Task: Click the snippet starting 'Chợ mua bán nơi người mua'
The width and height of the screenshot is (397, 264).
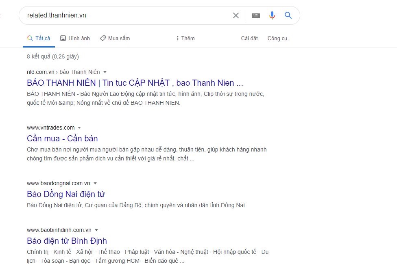Action: [x=146, y=154]
